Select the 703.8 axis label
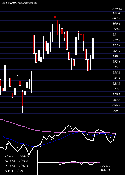125x175 pixels. (116, 100)
